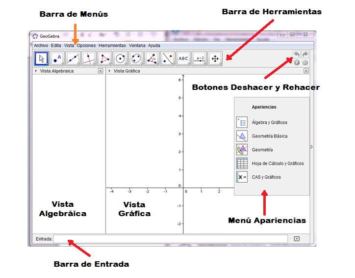Maximize the GeoGebra window
The image size is (355, 278).
292,34
